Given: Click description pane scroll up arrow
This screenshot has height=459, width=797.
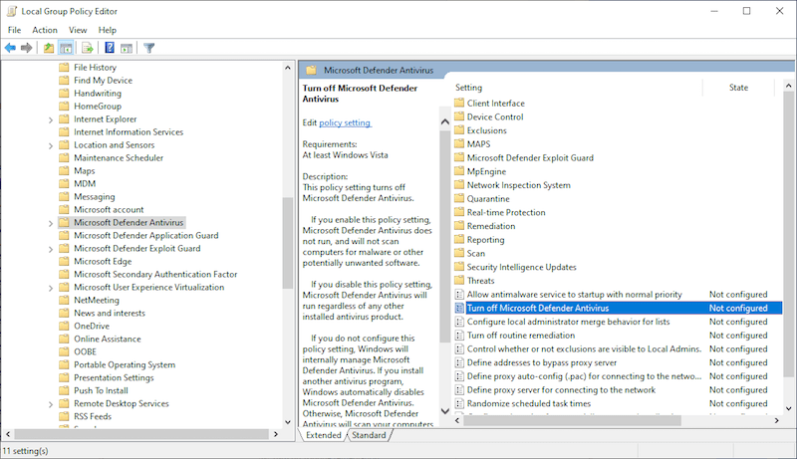Looking at the screenshot, I should (x=444, y=121).
